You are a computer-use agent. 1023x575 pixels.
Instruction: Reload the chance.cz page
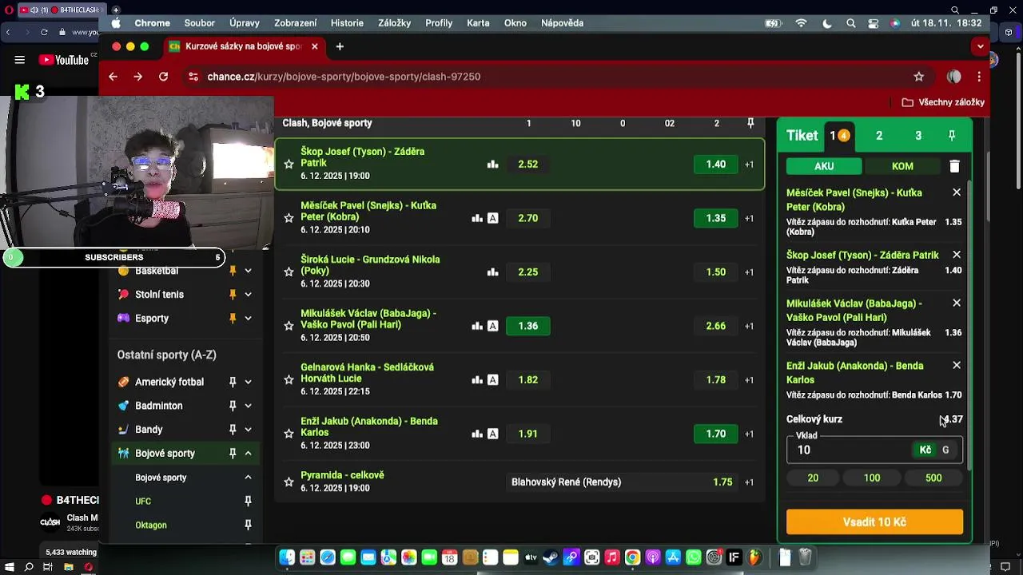pos(164,77)
